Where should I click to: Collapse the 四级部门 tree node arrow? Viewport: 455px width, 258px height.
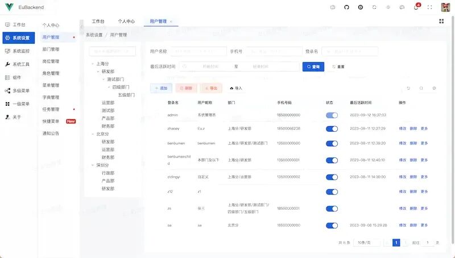pyautogui.click(x=109, y=88)
